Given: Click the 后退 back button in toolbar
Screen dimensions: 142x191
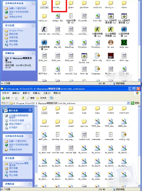Looking at the screenshot, I should (6, 98).
